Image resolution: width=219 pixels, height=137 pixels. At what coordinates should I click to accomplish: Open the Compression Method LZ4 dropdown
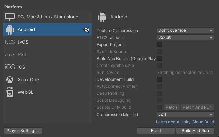click(x=186, y=114)
